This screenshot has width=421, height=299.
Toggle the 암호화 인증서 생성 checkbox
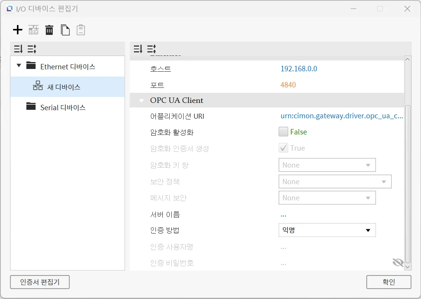click(x=284, y=148)
